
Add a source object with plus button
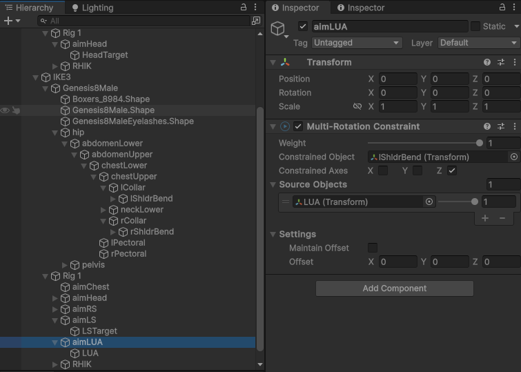pyautogui.click(x=485, y=218)
